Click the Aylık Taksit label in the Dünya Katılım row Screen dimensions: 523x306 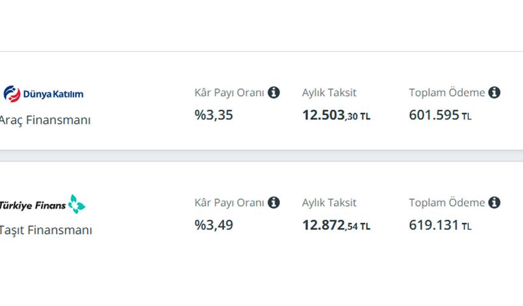pos(329,92)
